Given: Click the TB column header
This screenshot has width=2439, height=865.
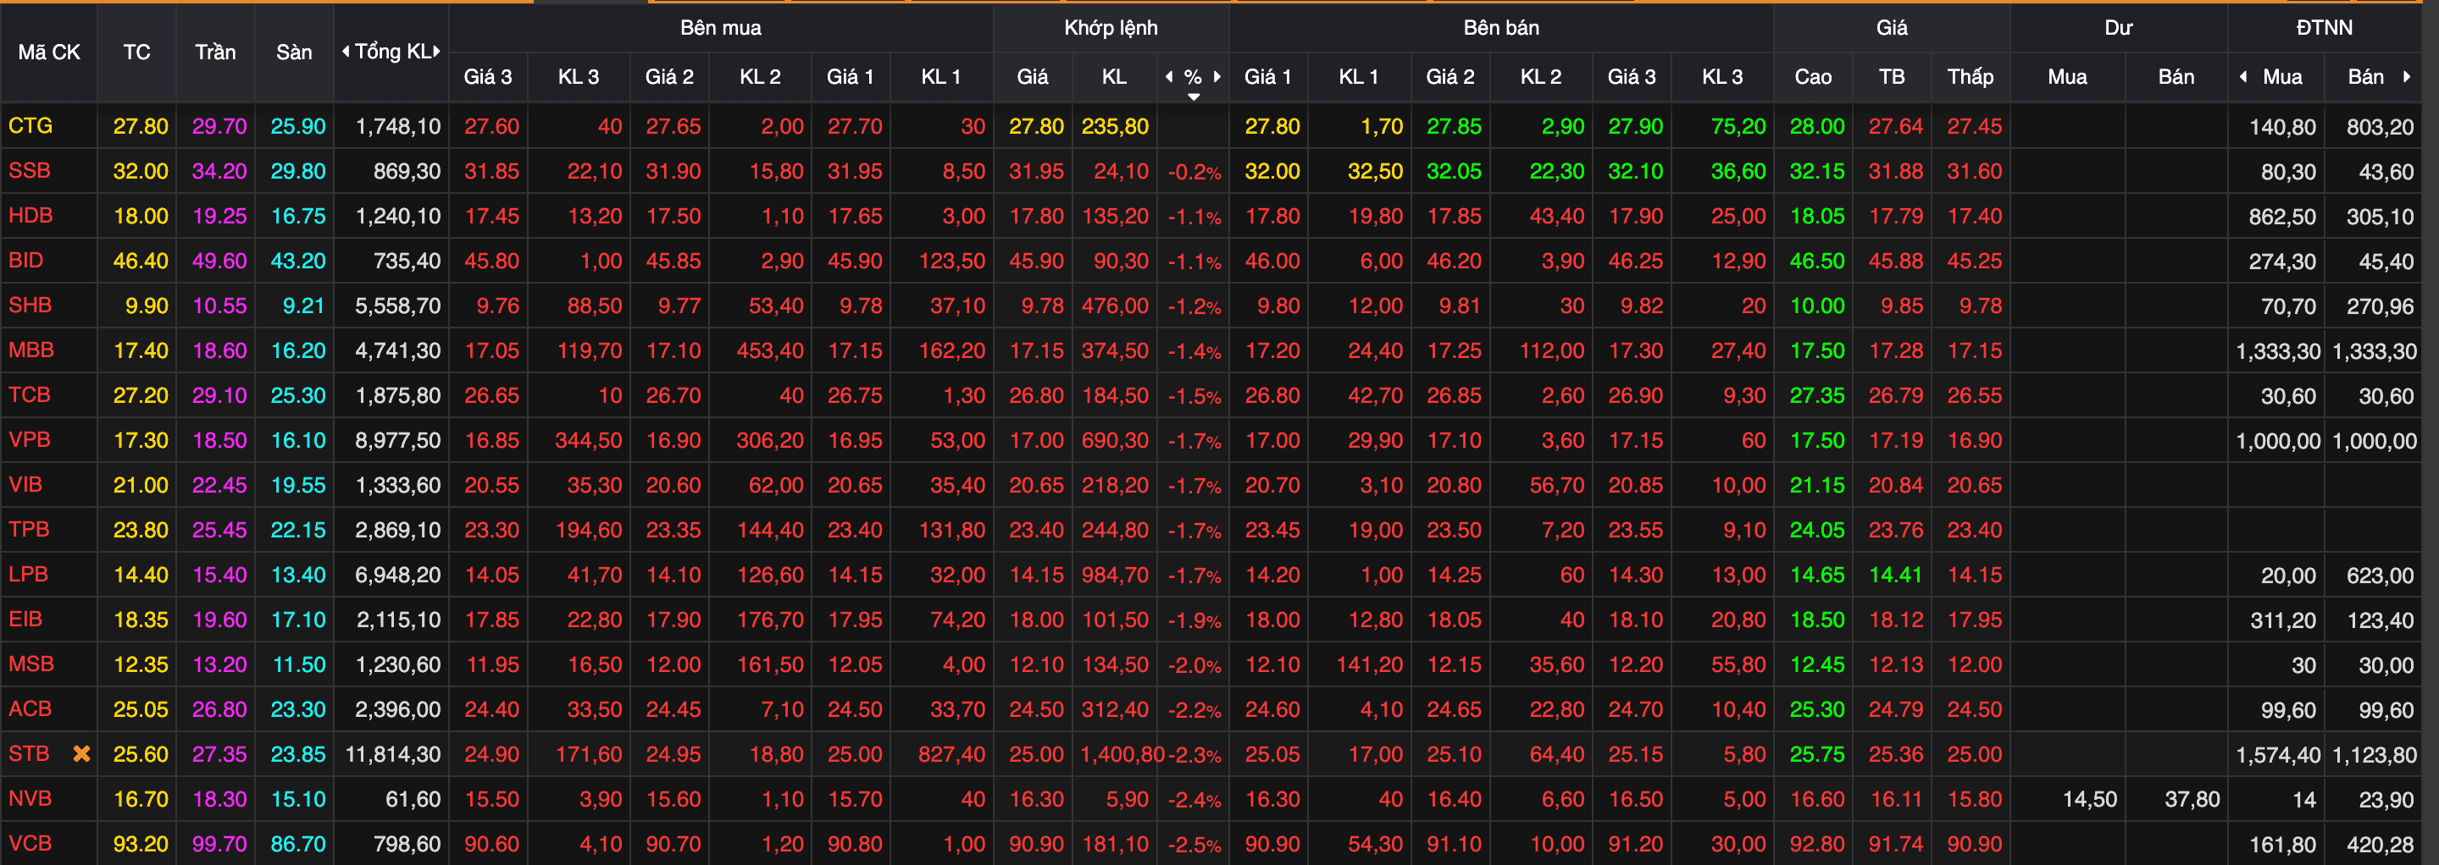Looking at the screenshot, I should click(x=1892, y=77).
